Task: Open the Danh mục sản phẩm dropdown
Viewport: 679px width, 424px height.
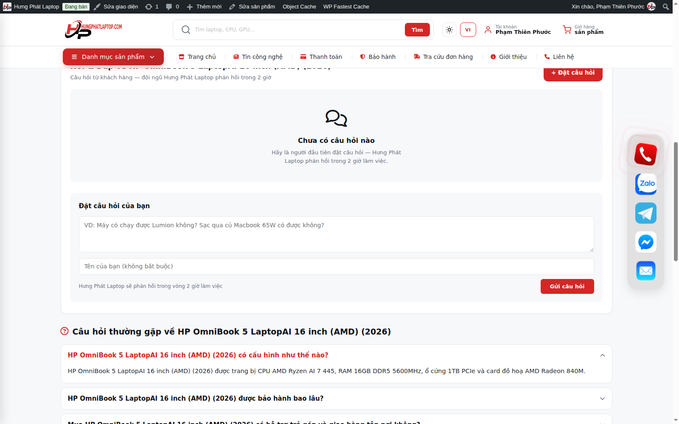Action: click(113, 57)
